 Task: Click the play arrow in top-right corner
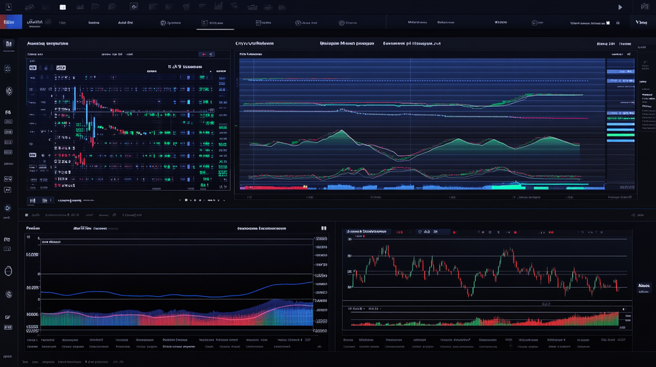coord(621,7)
